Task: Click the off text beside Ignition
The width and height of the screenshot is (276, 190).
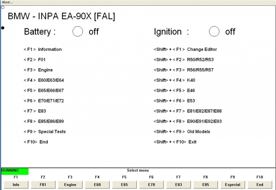Action: (230, 32)
